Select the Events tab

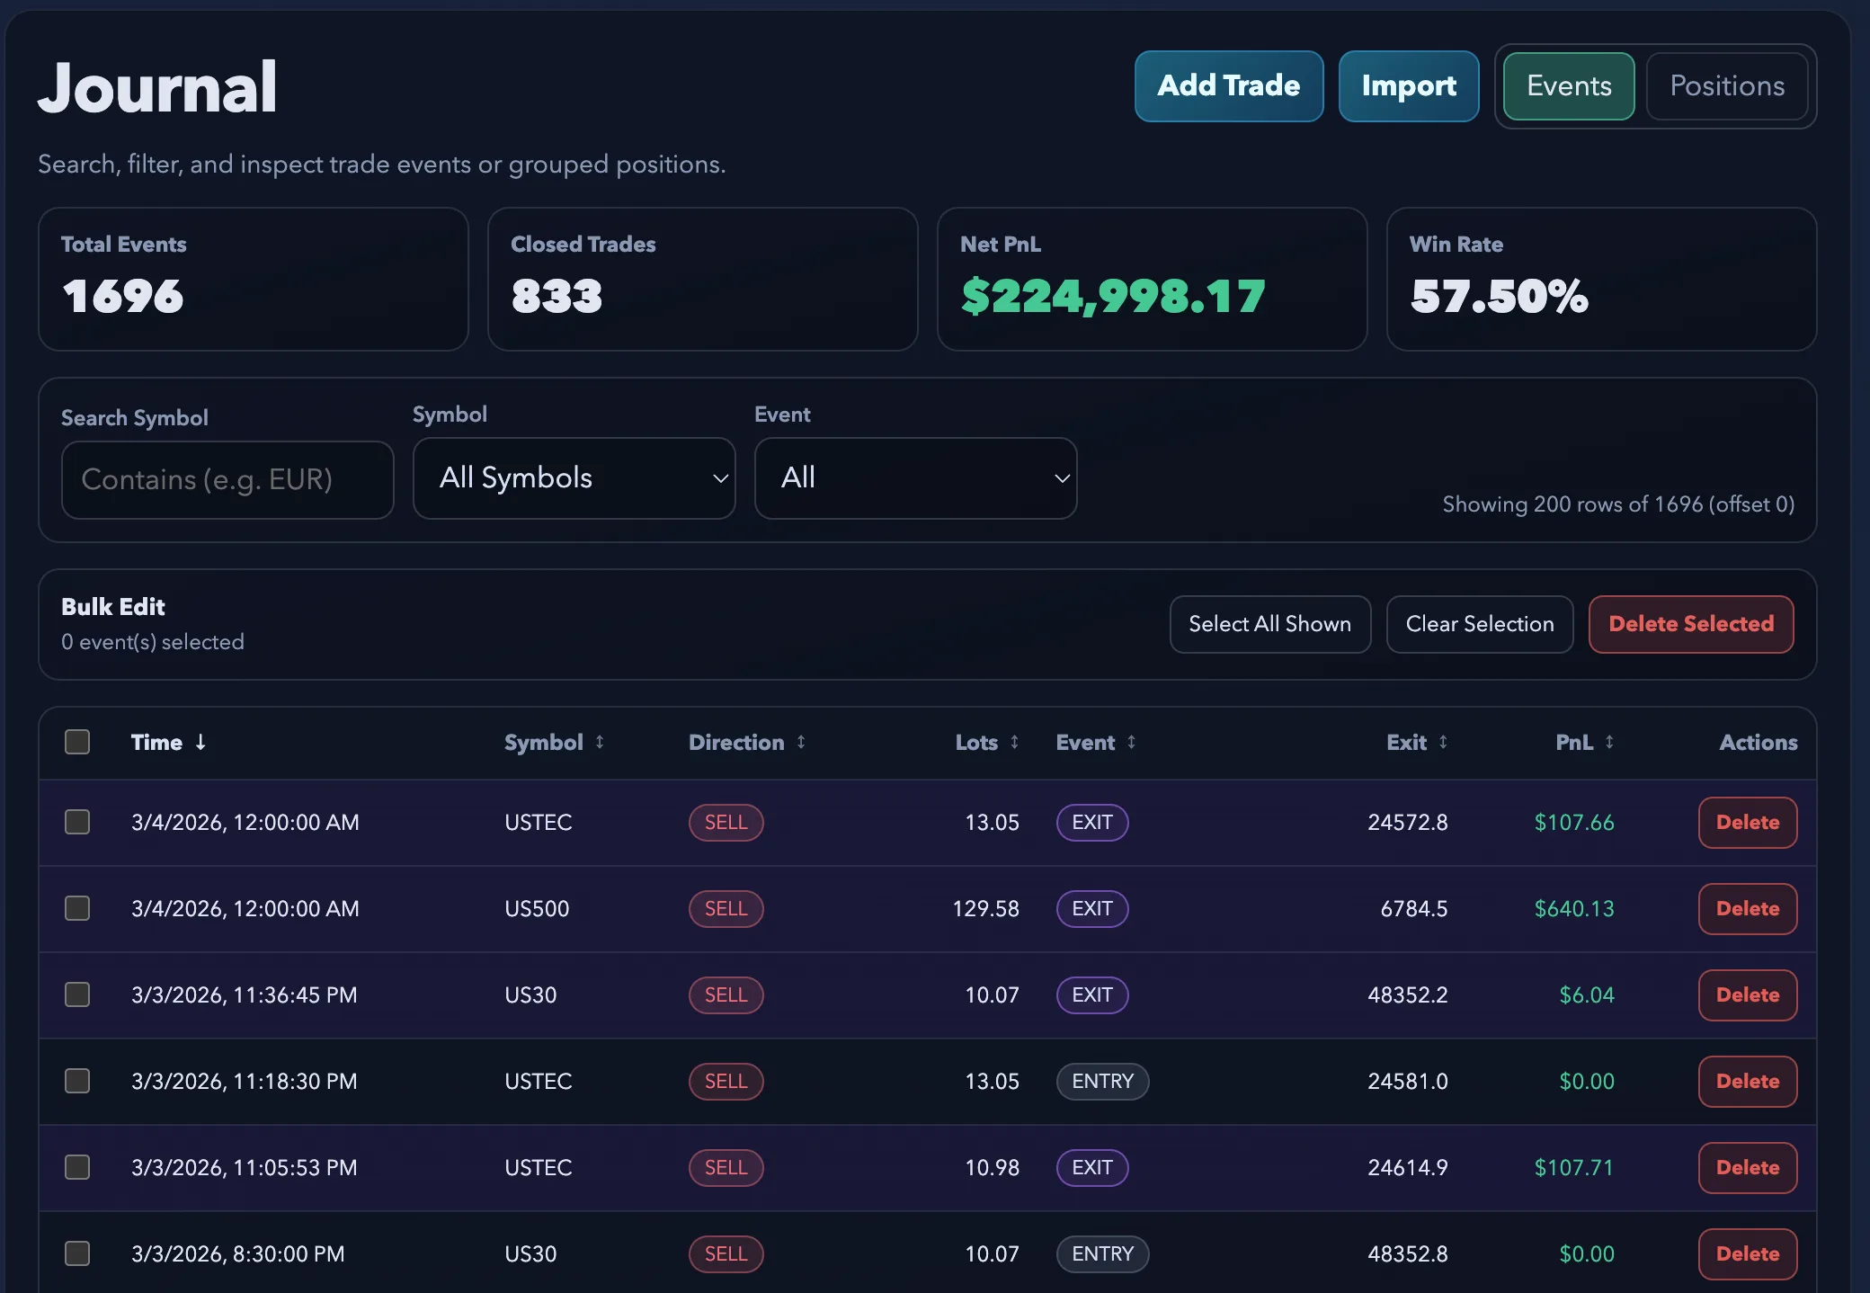tap(1567, 85)
